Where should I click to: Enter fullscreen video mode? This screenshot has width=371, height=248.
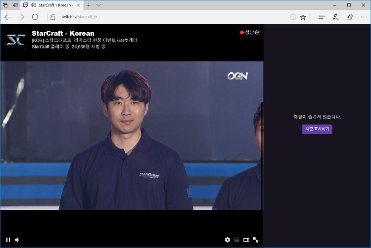(x=256, y=240)
